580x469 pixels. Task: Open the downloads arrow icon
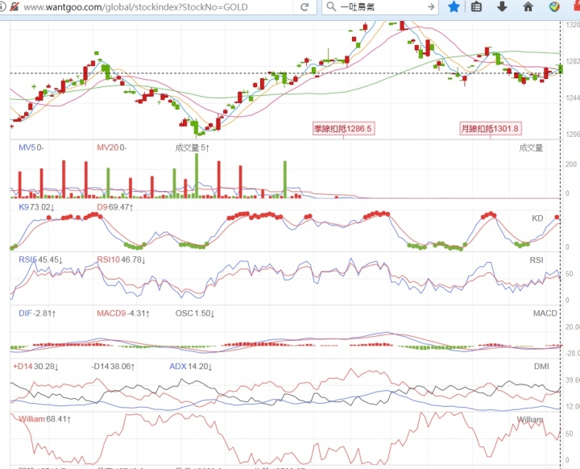(503, 7)
